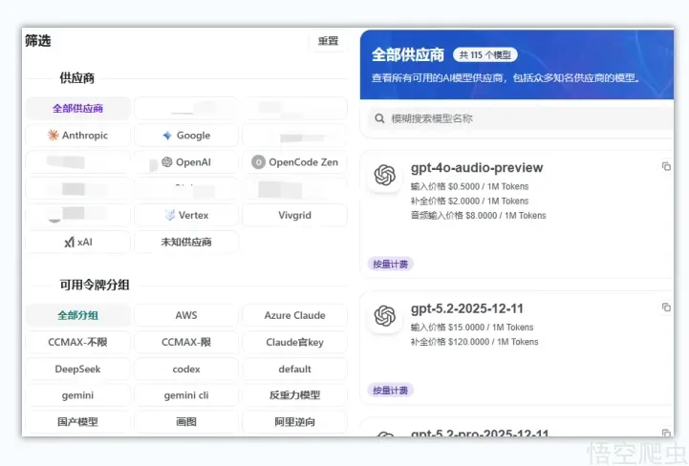The image size is (689, 466).
Task: Click 按量计费 tag on gpt-4o-audio-preview card
Action: 390,264
